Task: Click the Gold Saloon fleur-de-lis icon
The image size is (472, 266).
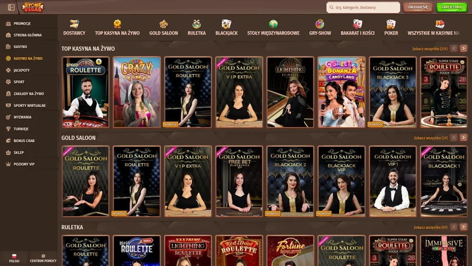Action: [x=164, y=24]
